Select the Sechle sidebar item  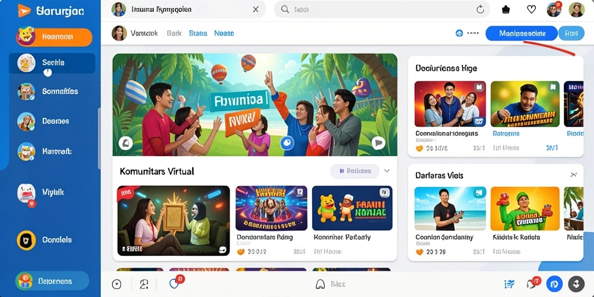(52, 63)
